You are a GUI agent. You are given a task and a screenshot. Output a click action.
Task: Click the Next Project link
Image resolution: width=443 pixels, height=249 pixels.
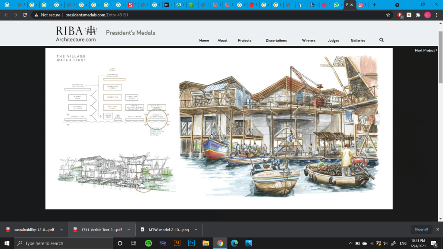(x=426, y=51)
